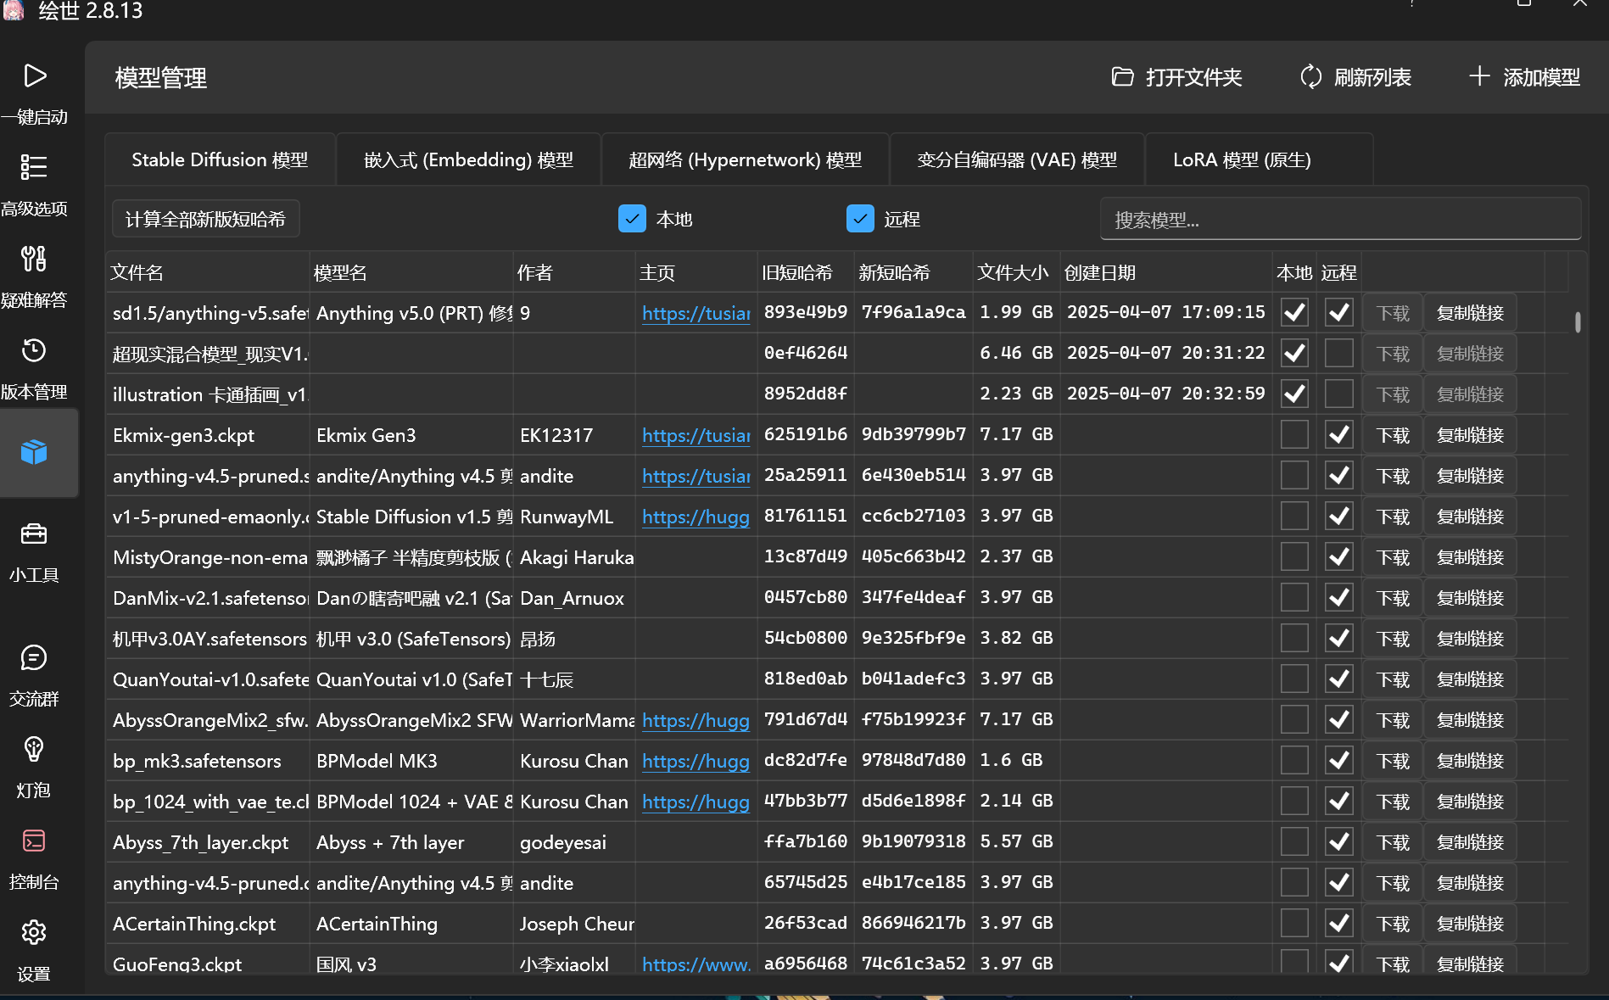Toggle 本地 checkbox for sd1.5/anything-v5 row

(x=1294, y=312)
